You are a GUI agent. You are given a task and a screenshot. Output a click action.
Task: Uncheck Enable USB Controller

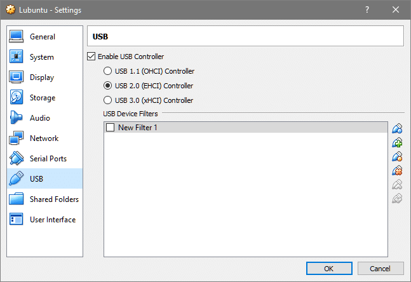(91, 57)
